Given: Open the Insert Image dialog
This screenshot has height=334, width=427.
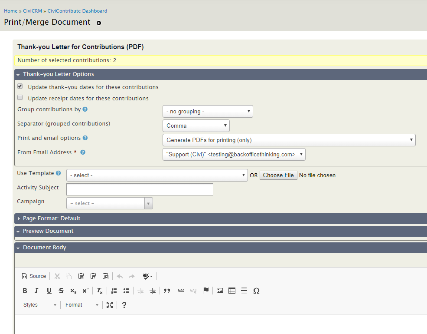Looking at the screenshot, I should (x=220, y=291).
